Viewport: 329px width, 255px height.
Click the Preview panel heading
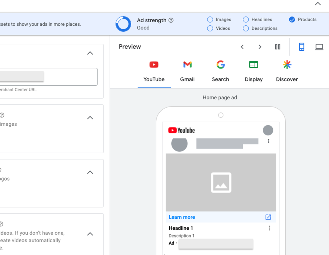point(130,47)
